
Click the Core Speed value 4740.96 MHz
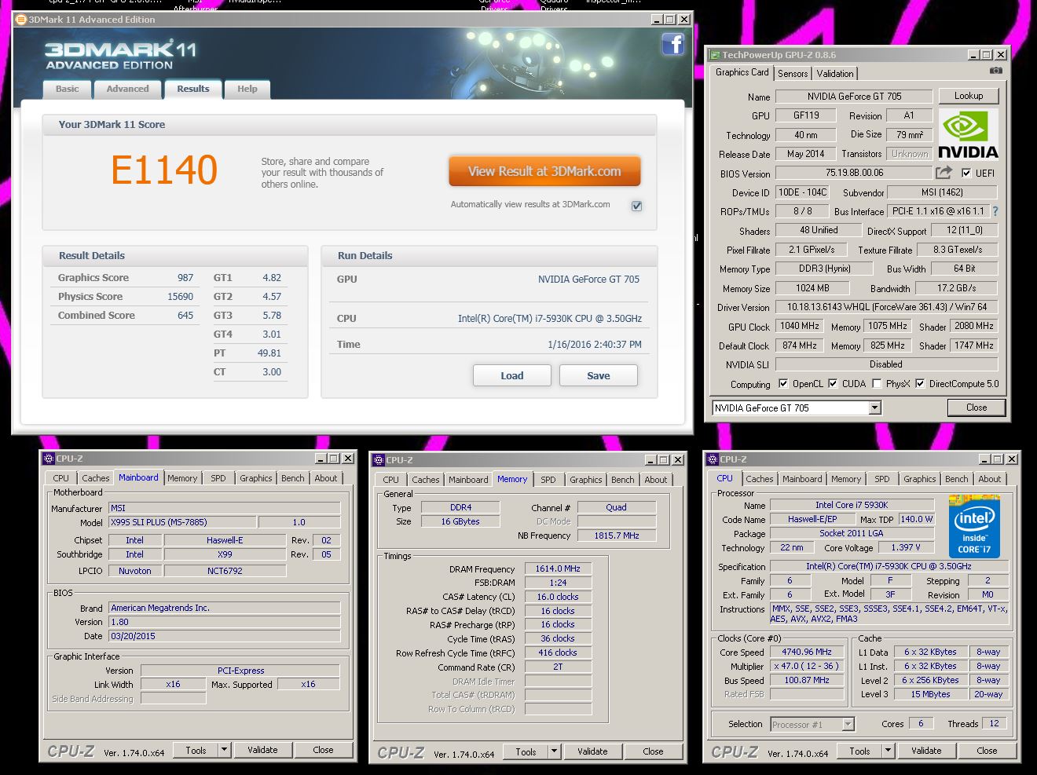(x=807, y=652)
